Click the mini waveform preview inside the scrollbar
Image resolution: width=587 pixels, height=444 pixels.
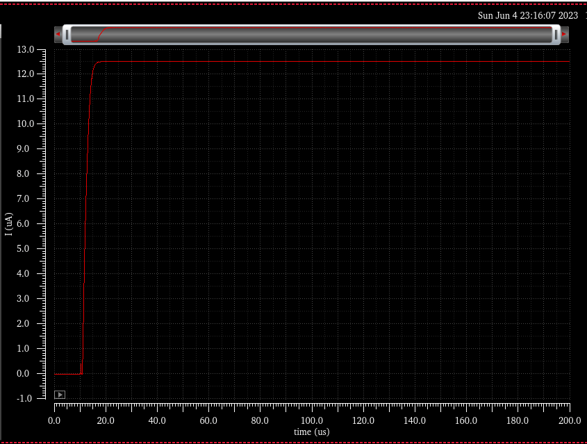pos(94,35)
